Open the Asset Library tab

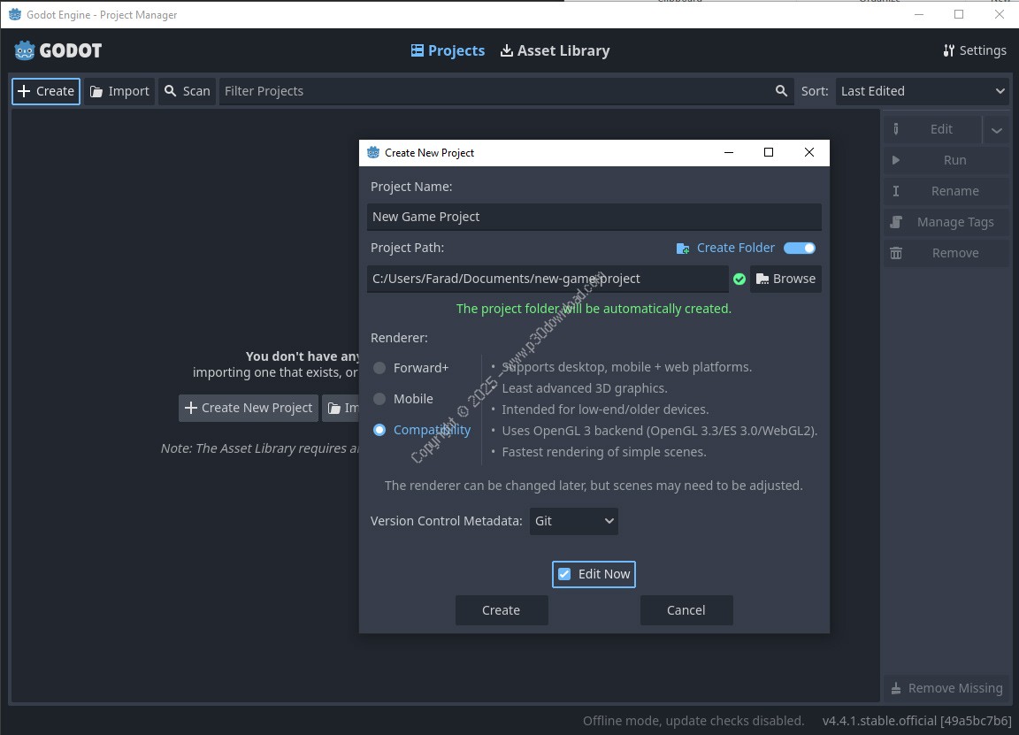click(x=555, y=50)
